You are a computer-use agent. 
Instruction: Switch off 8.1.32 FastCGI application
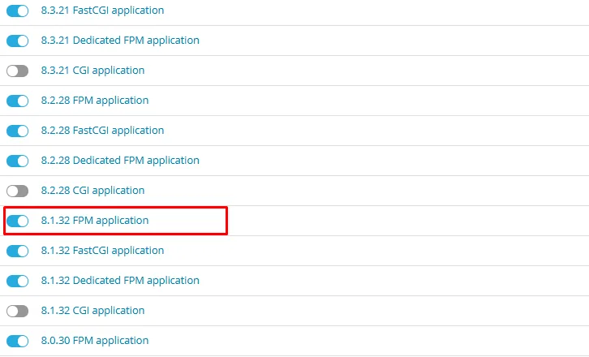tap(17, 251)
